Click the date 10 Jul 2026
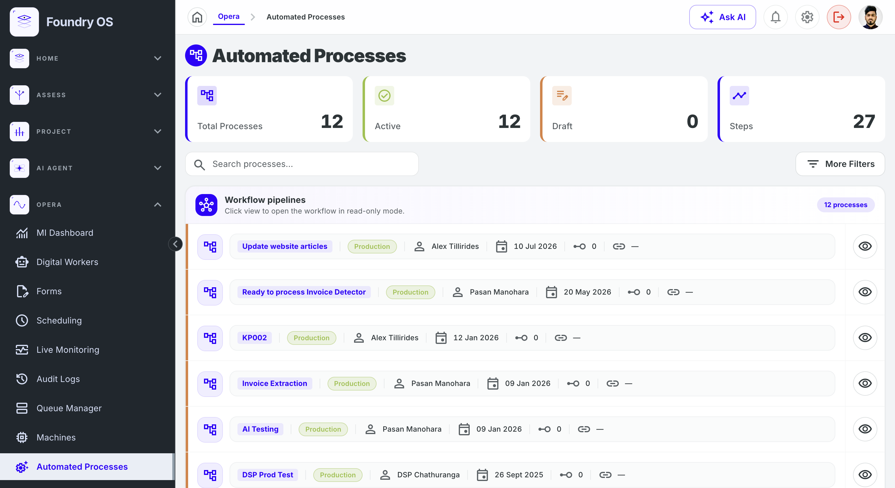This screenshot has width=895, height=488. coord(535,246)
